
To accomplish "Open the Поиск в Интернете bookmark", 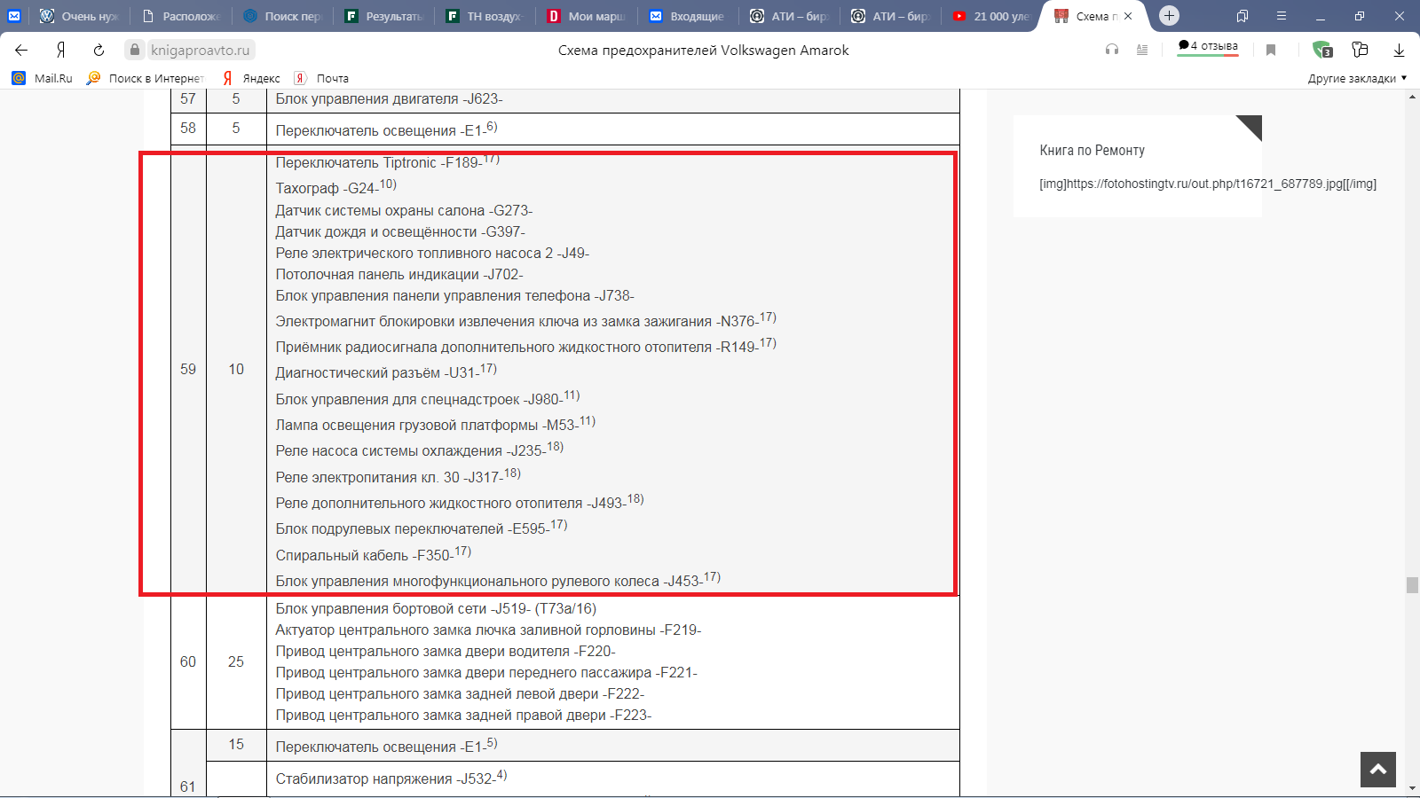I will pos(146,78).
